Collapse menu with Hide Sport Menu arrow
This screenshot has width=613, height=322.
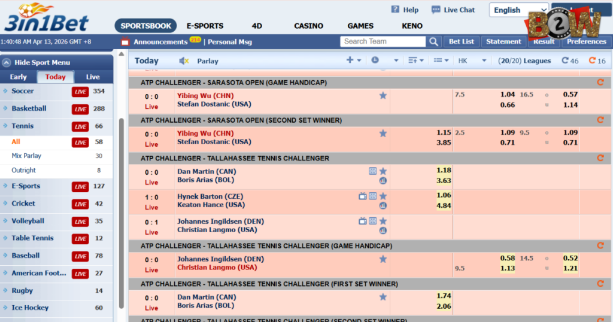[x=6, y=62]
